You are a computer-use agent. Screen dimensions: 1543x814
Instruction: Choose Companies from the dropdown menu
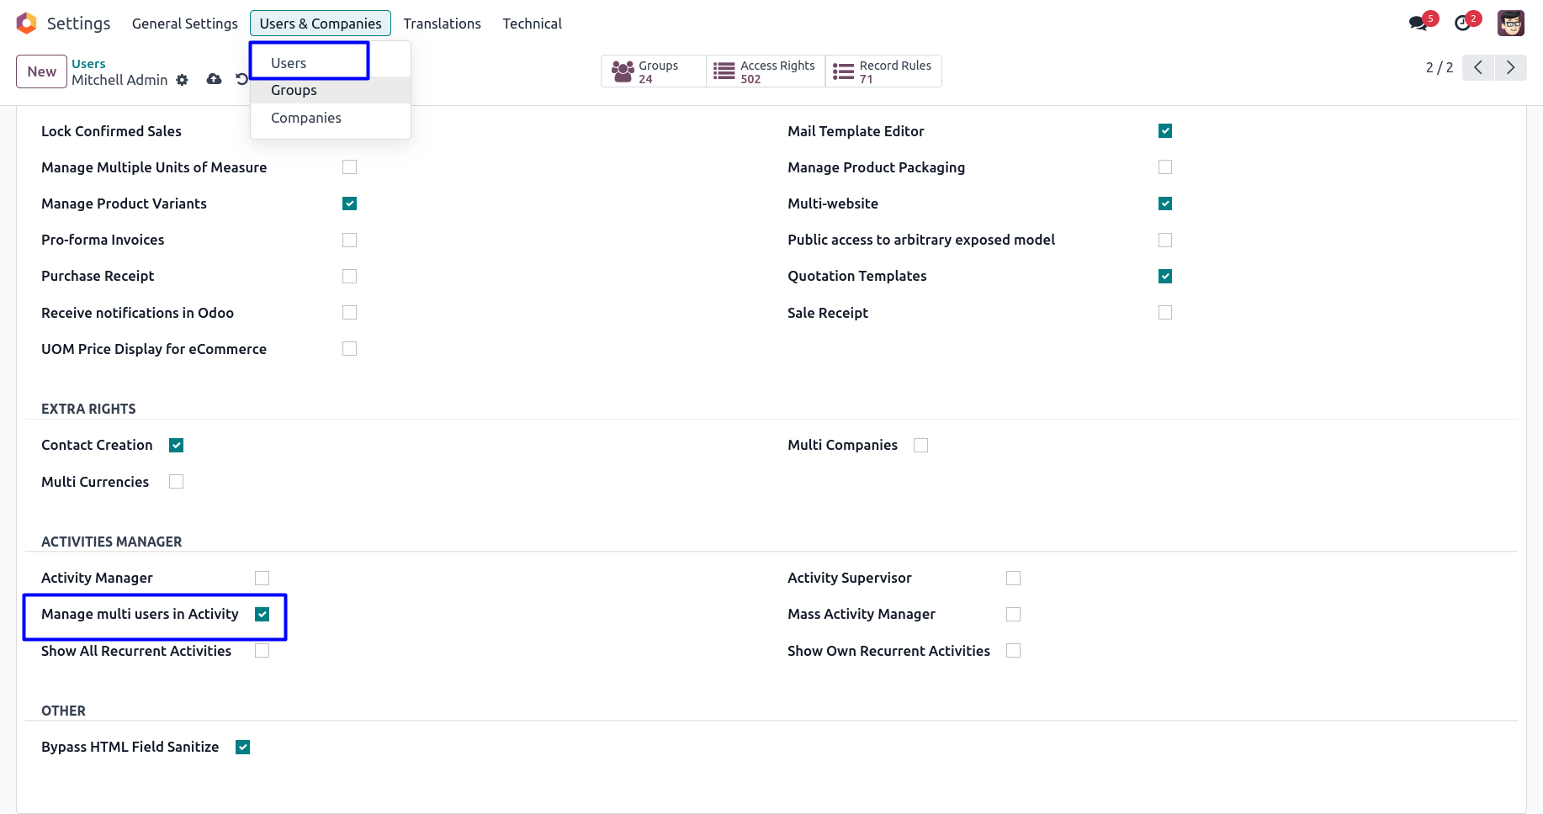tap(306, 118)
